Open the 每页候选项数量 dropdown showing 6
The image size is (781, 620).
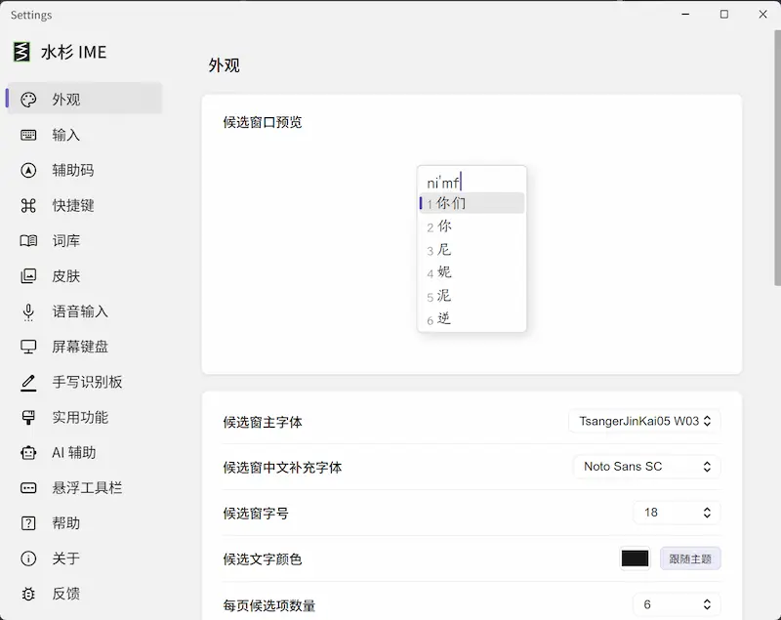click(x=677, y=604)
